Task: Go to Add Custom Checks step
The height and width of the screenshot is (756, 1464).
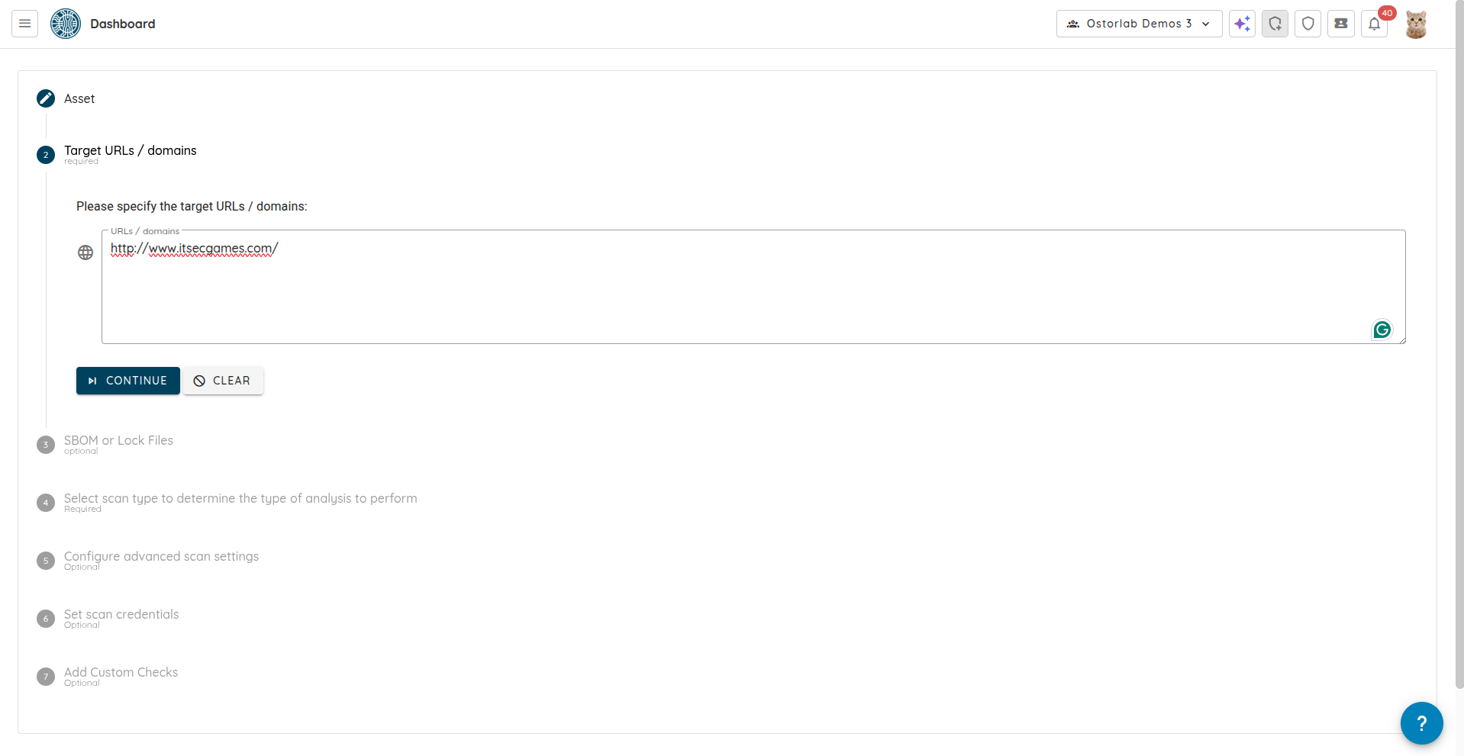Action: coord(121,673)
